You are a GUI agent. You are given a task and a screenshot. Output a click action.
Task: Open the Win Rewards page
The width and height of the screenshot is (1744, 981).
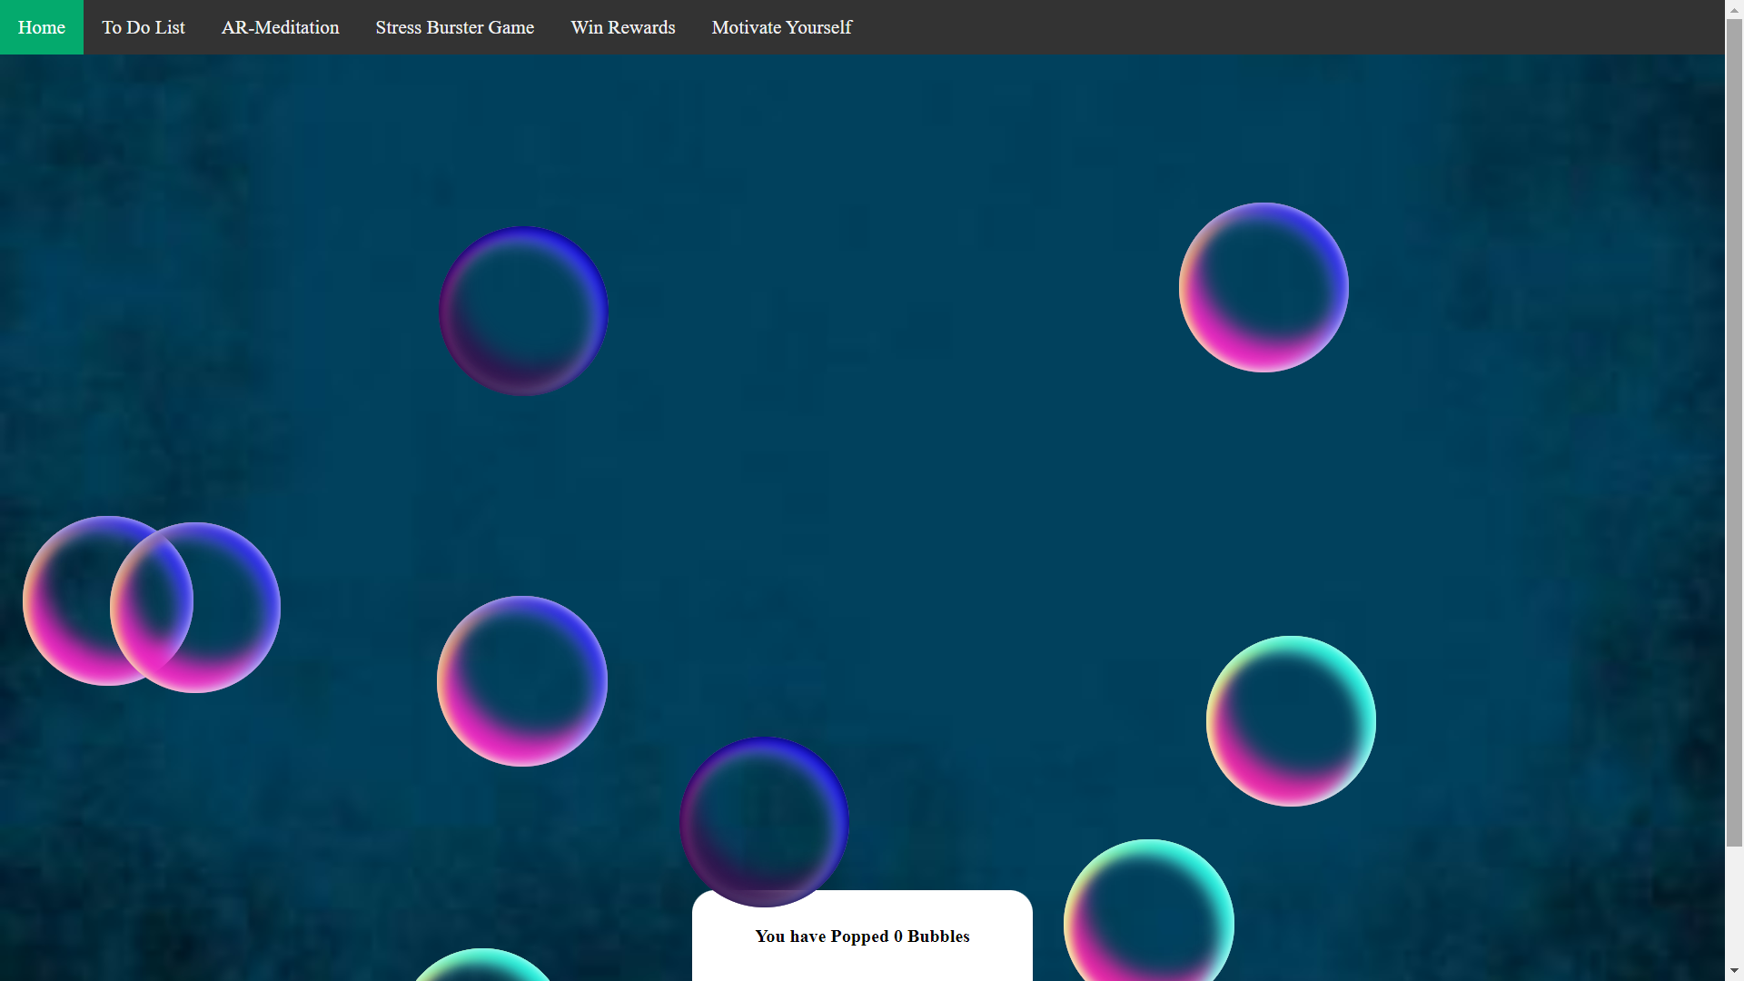pos(623,27)
